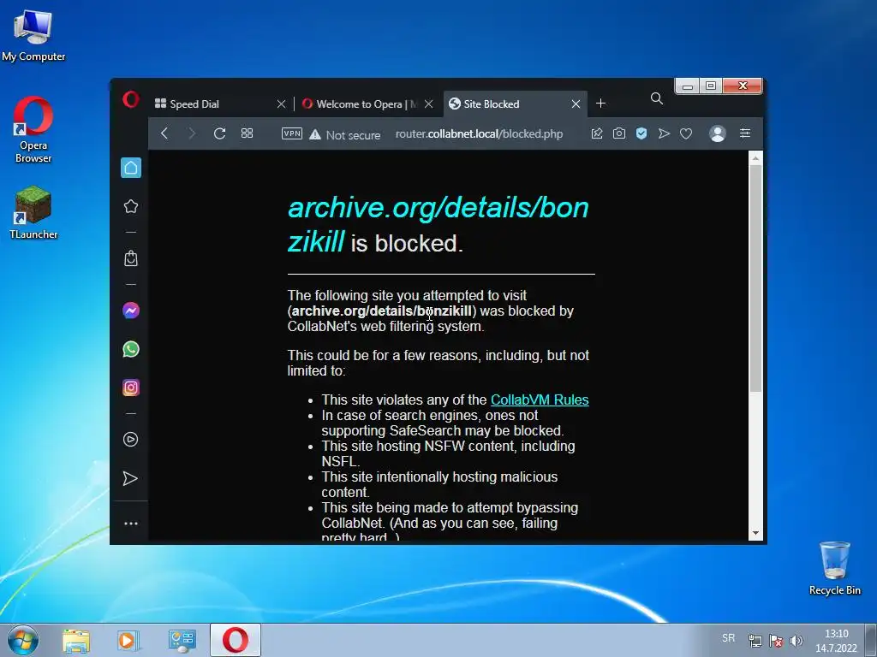Viewport: 877px width, 657px height.
Task: Click the My Flow send icon in address bar
Action: (x=664, y=133)
